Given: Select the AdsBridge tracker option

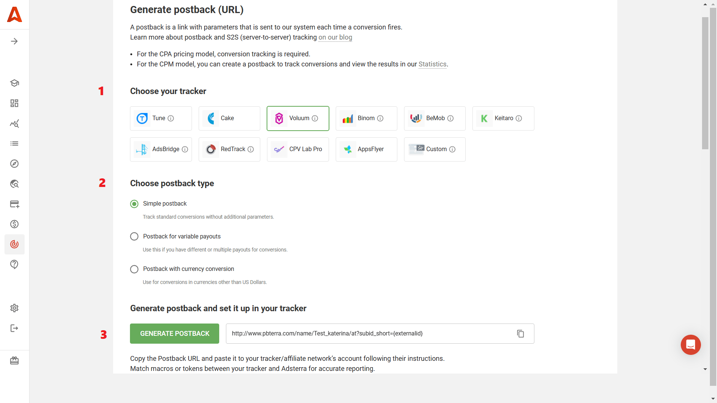Looking at the screenshot, I should click(161, 149).
